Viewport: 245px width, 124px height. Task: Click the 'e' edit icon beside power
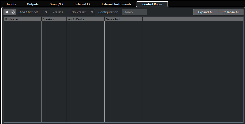pos(13,12)
